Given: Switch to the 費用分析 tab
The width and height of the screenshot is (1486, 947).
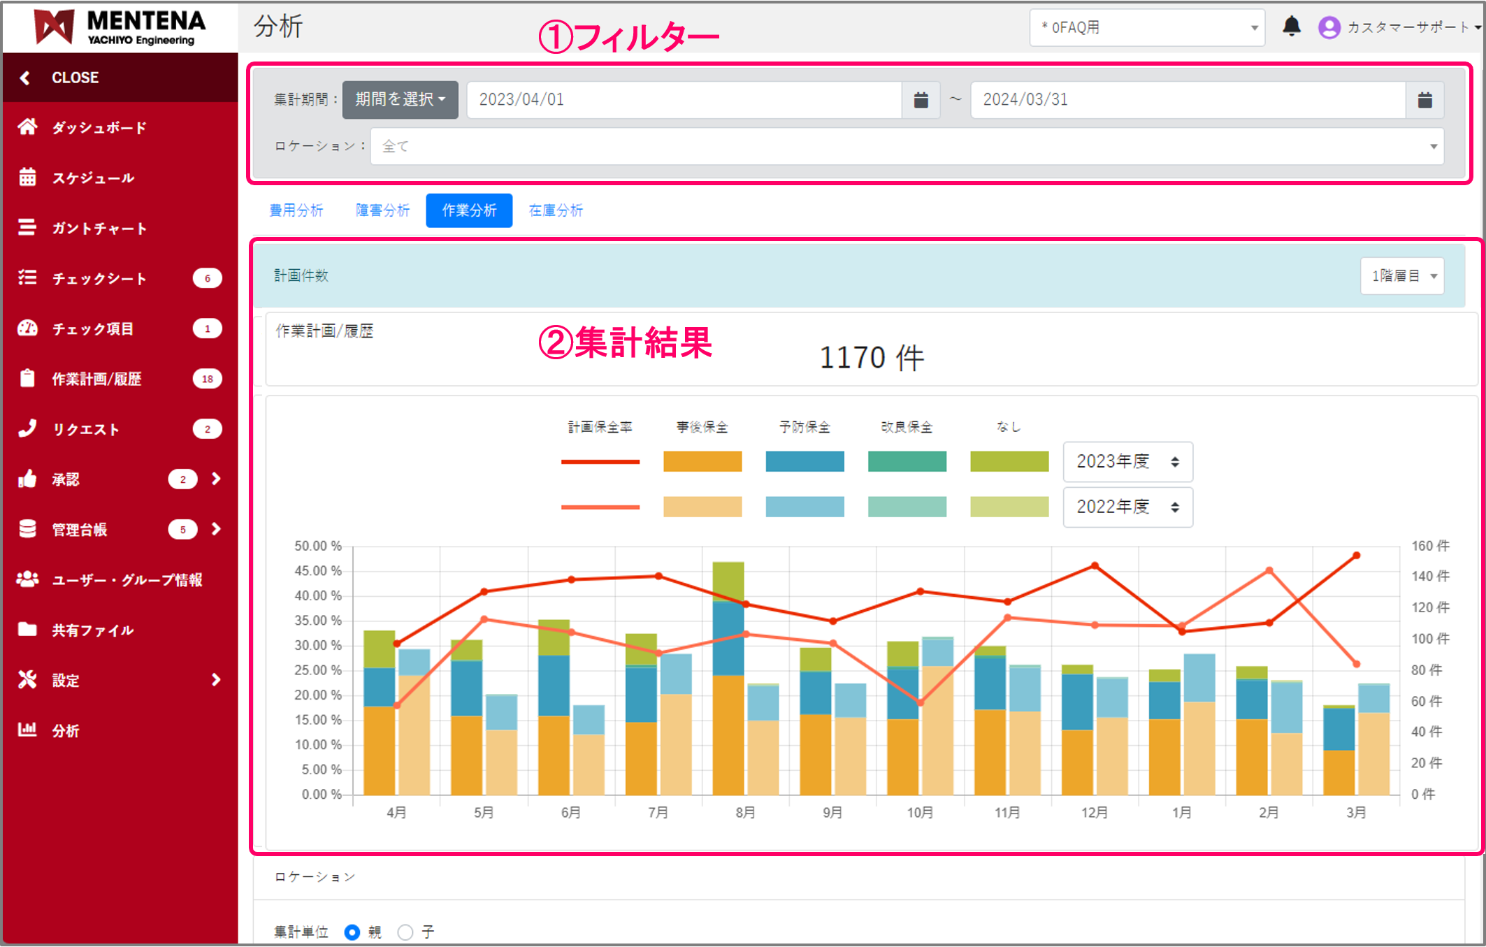Looking at the screenshot, I should [296, 210].
